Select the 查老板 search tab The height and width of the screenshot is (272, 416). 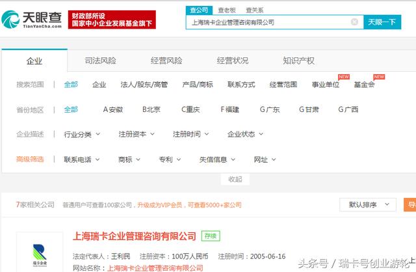(227, 10)
